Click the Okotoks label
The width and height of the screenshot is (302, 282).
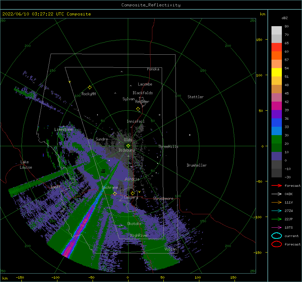tap(134, 223)
